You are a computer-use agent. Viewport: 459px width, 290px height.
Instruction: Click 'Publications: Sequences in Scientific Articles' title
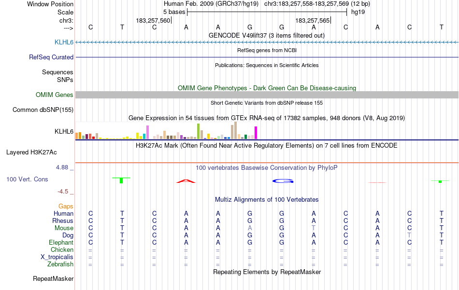coord(267,65)
